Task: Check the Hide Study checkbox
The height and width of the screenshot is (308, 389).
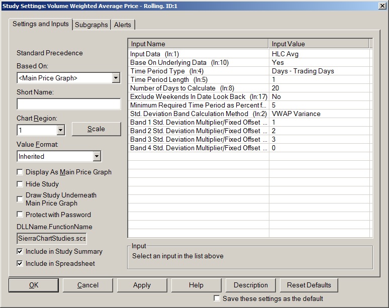Action: [x=20, y=184]
